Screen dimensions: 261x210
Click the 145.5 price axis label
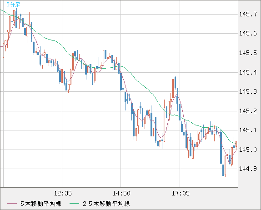[x=248, y=53]
